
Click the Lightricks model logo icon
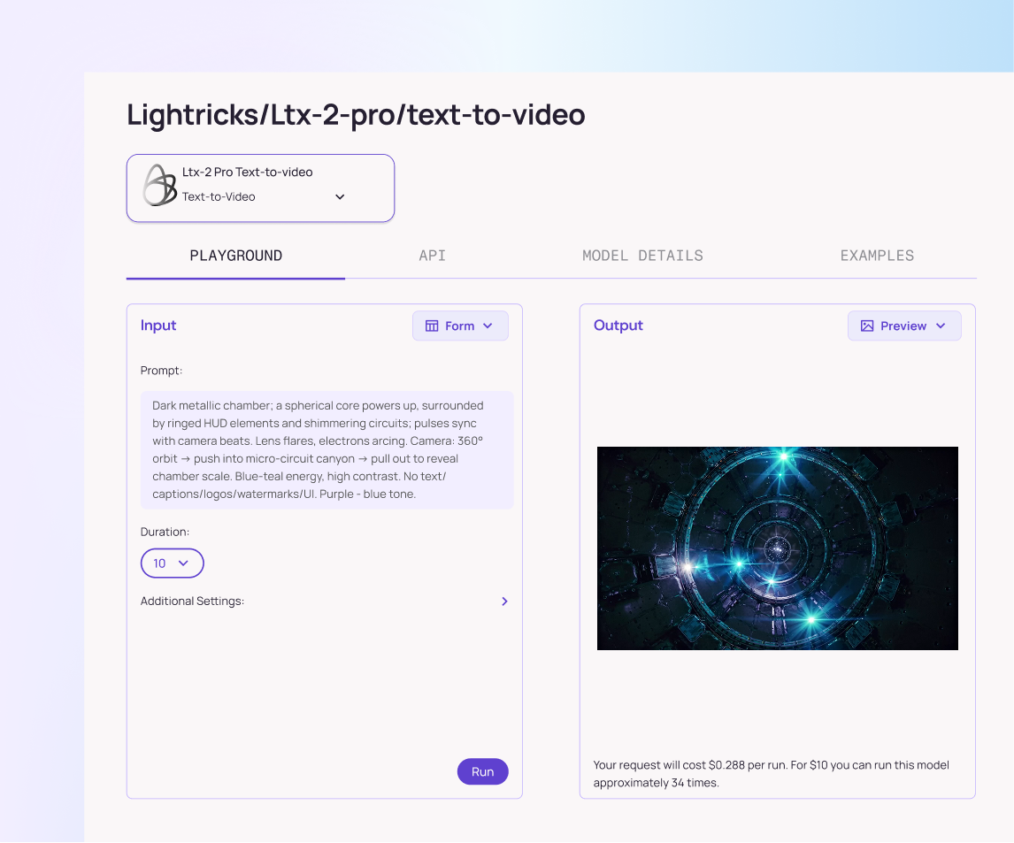159,185
